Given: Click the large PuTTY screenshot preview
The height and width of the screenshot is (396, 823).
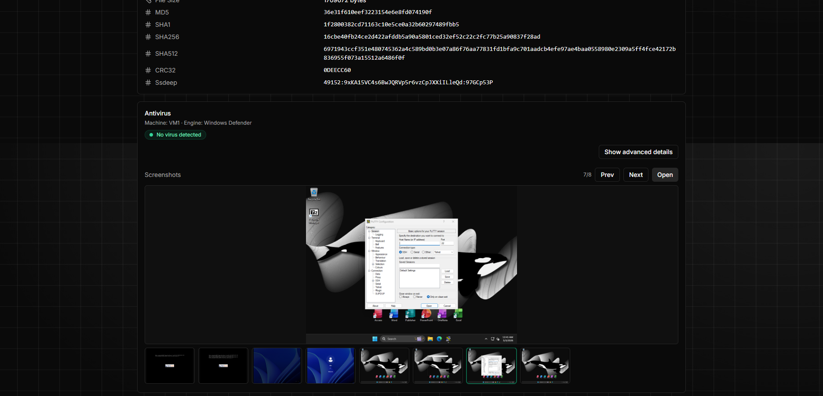Looking at the screenshot, I should click(x=411, y=265).
